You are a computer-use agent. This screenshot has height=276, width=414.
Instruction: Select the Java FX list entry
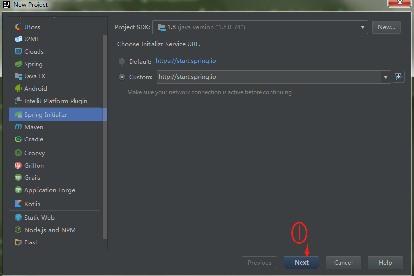click(56, 76)
